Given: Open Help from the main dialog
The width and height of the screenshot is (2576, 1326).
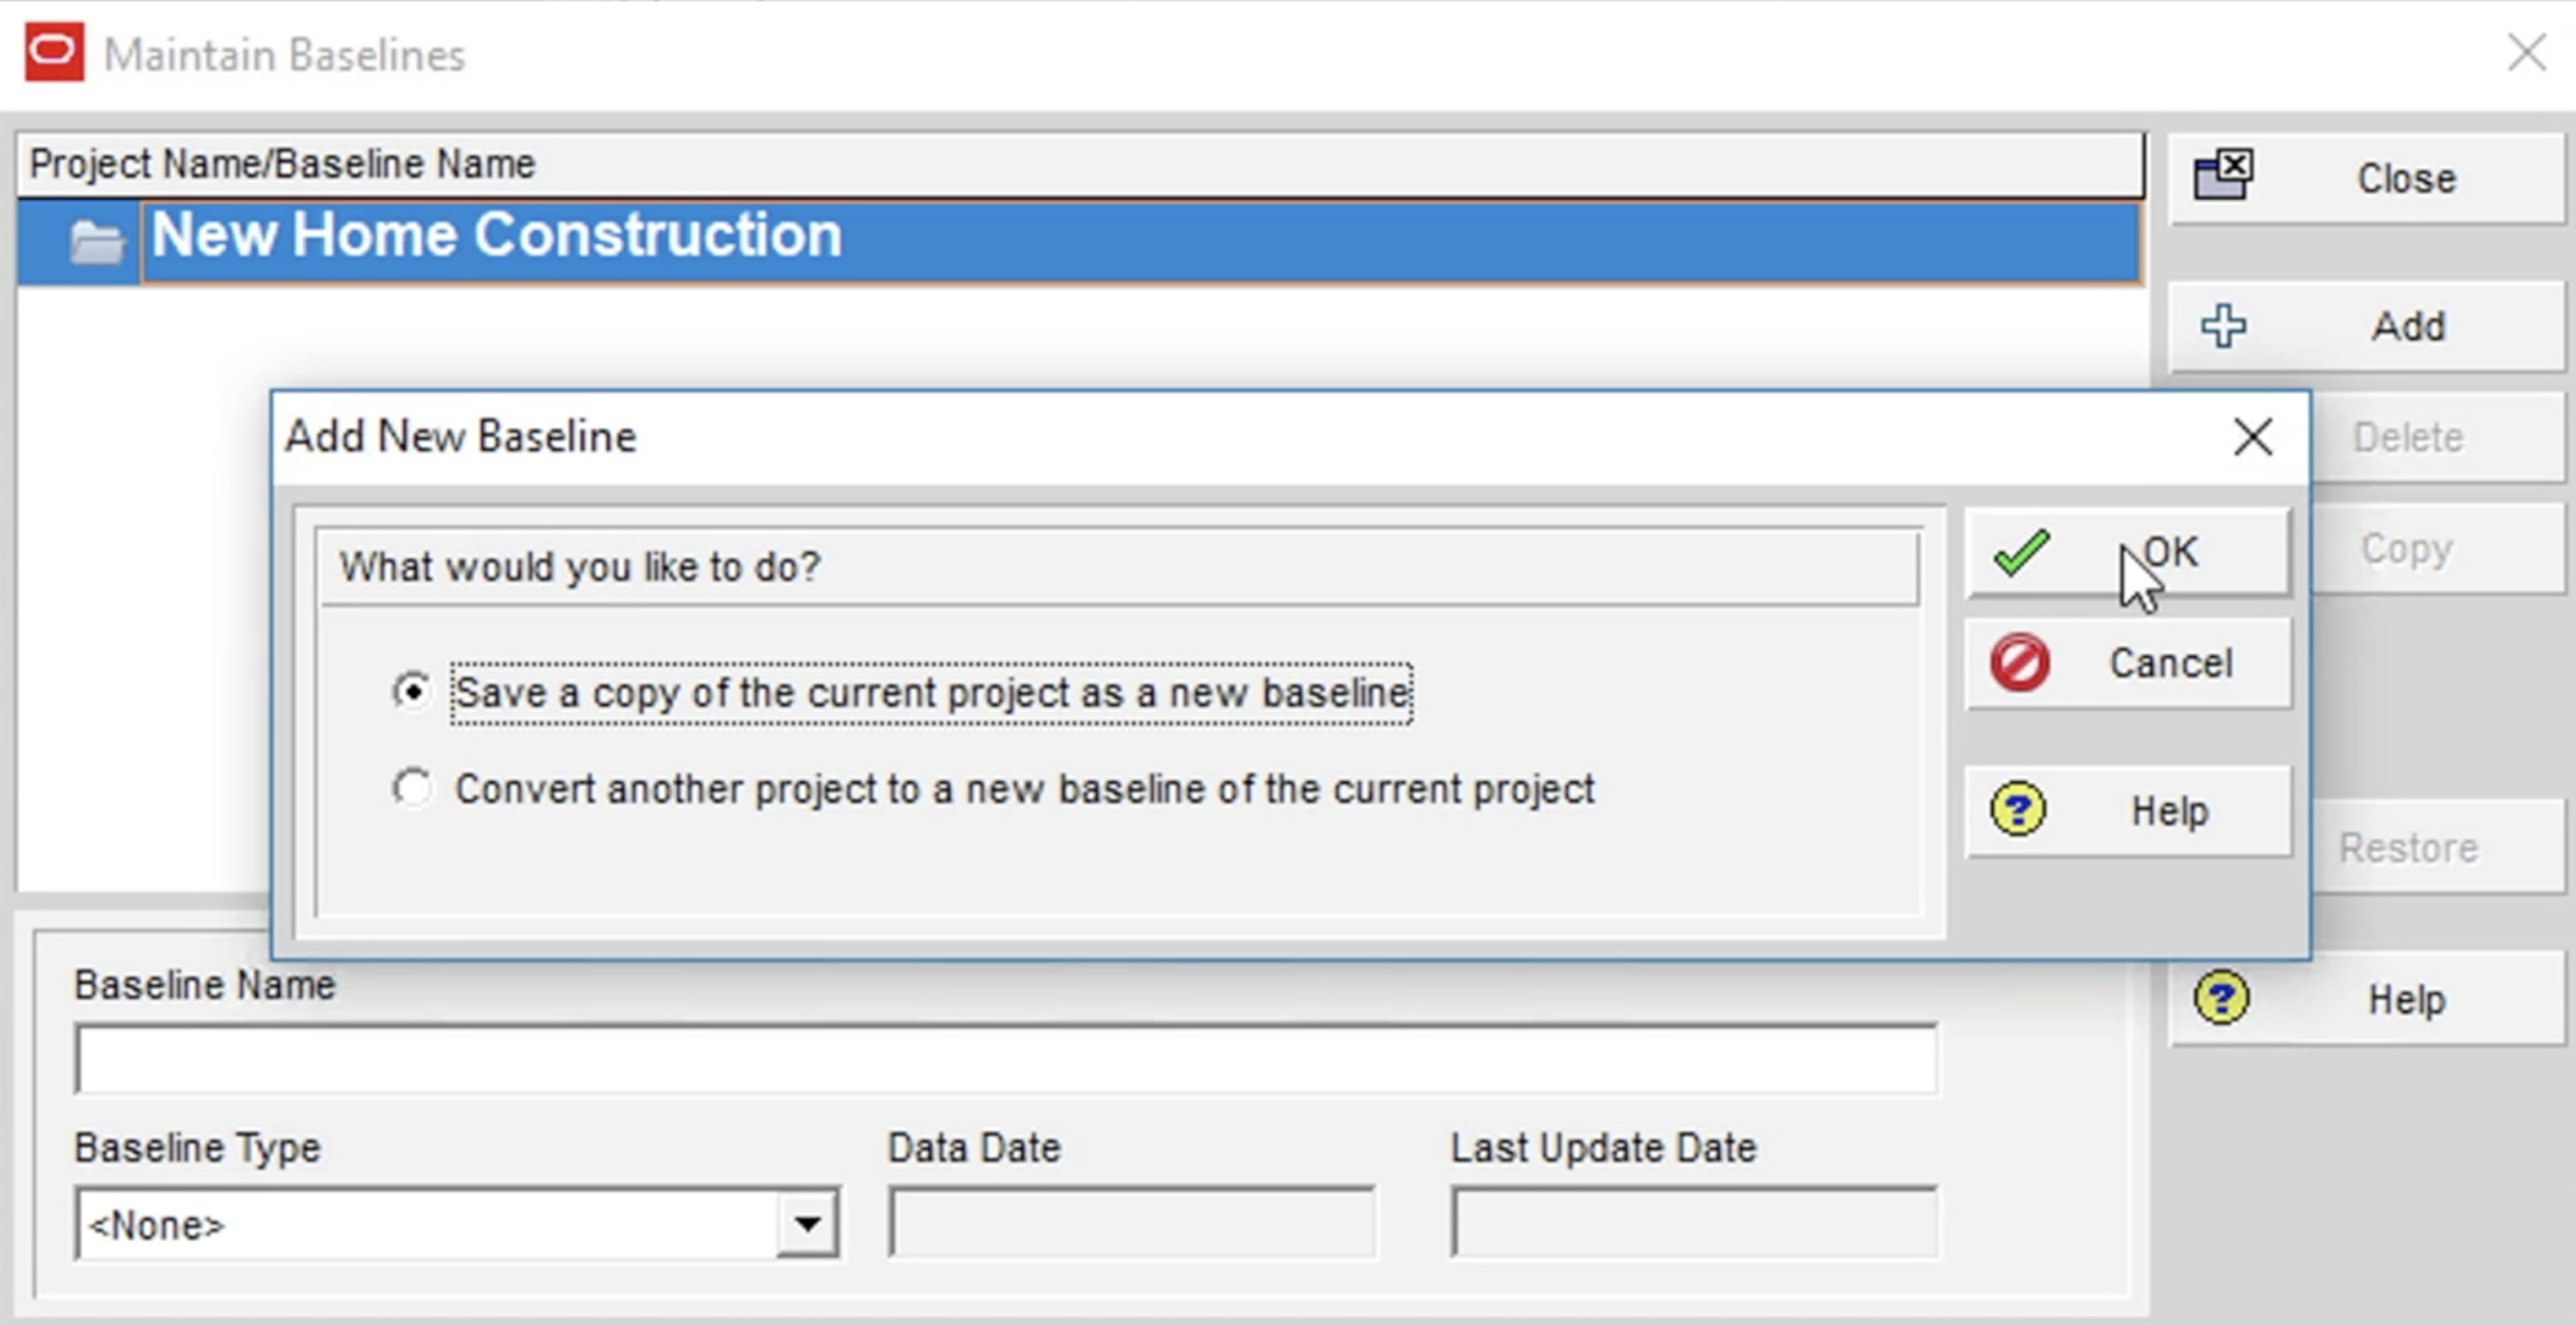Looking at the screenshot, I should click(2370, 998).
